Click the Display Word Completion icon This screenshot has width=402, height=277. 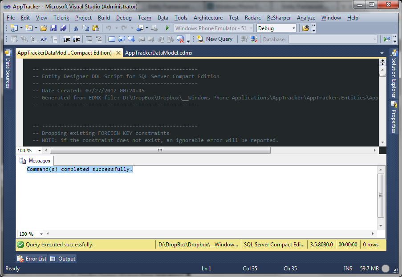(44, 39)
